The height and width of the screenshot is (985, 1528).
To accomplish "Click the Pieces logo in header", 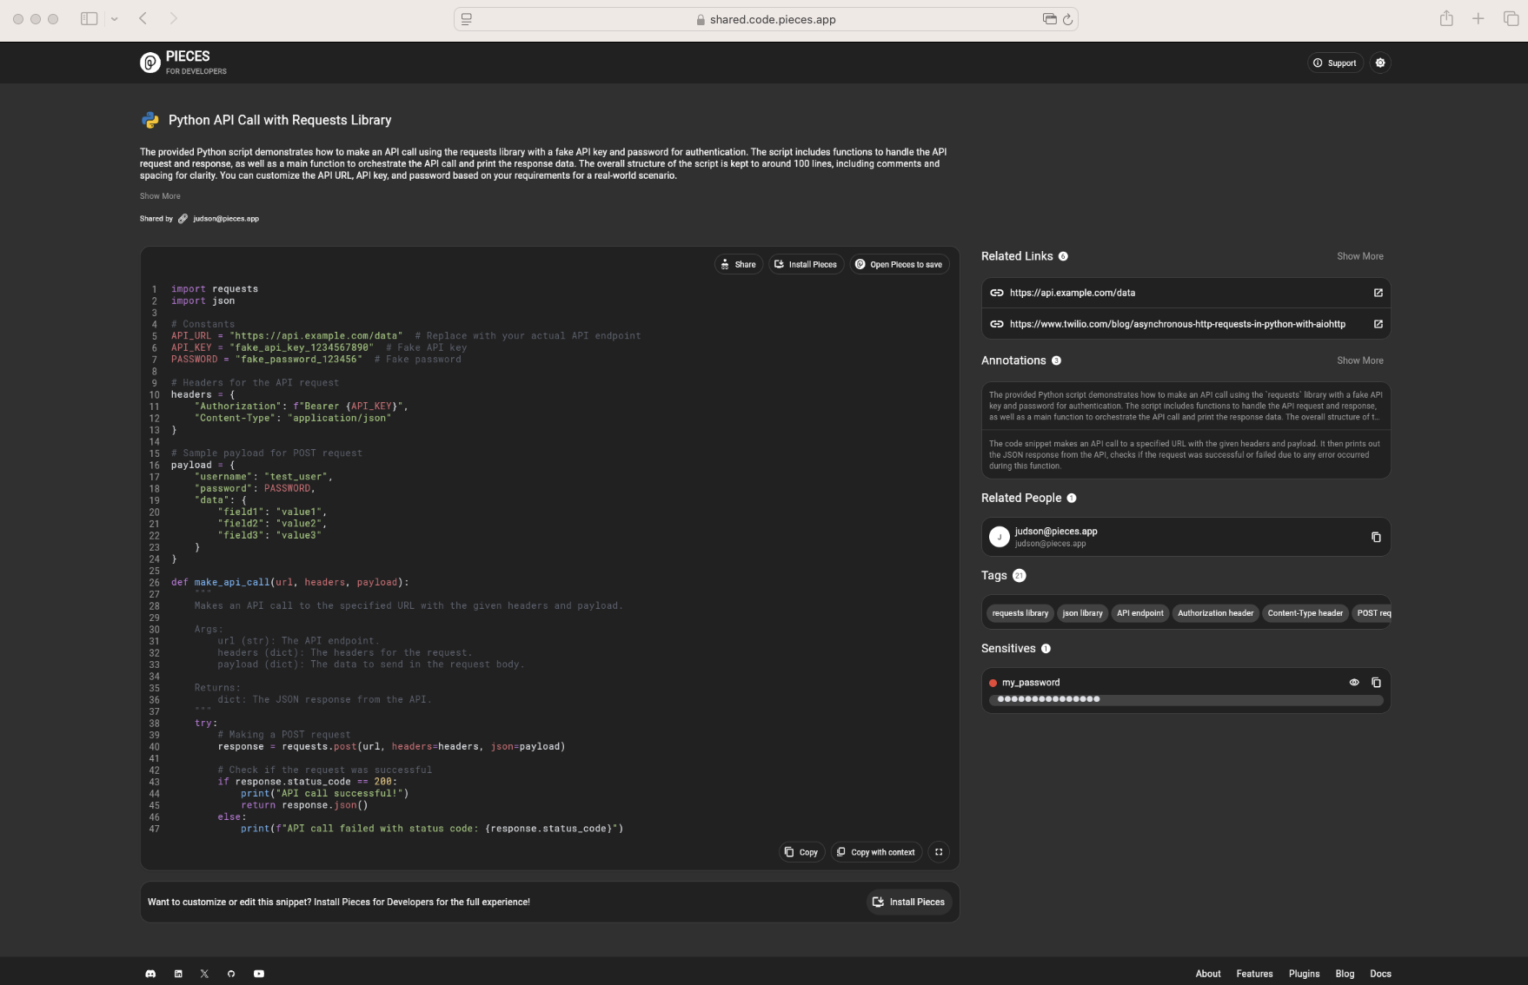I will (183, 63).
